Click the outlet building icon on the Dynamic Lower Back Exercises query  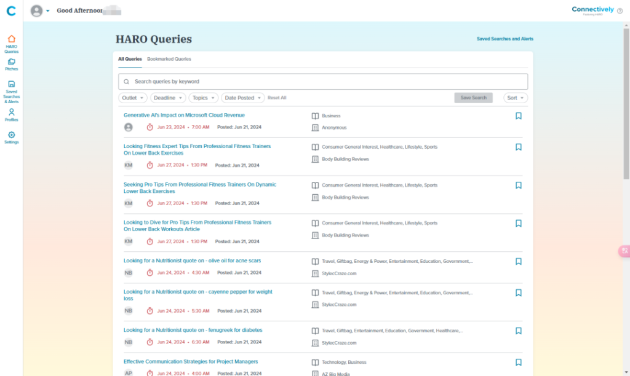[x=316, y=197]
